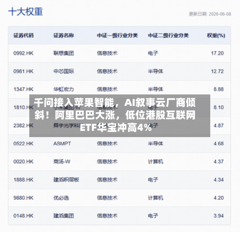Click stock code 1347.HK
The height and width of the screenshot is (232, 240).
pos(24,89)
